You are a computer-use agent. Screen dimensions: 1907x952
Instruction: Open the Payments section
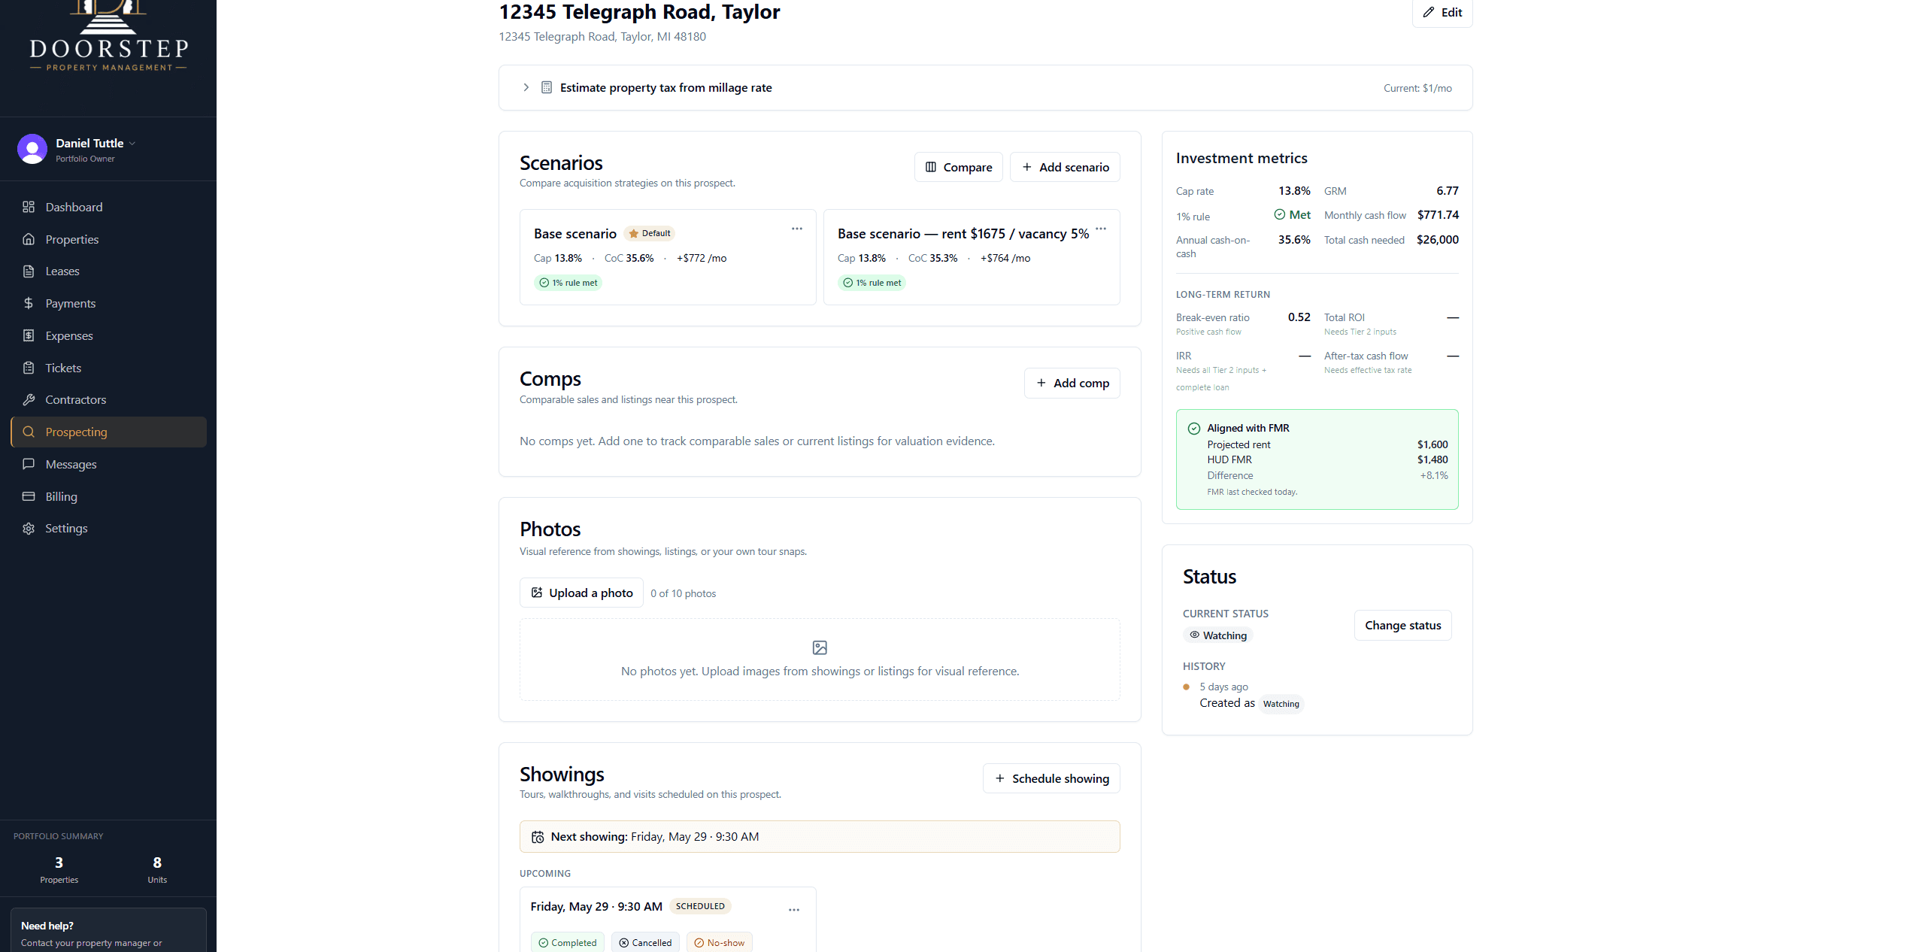click(108, 303)
